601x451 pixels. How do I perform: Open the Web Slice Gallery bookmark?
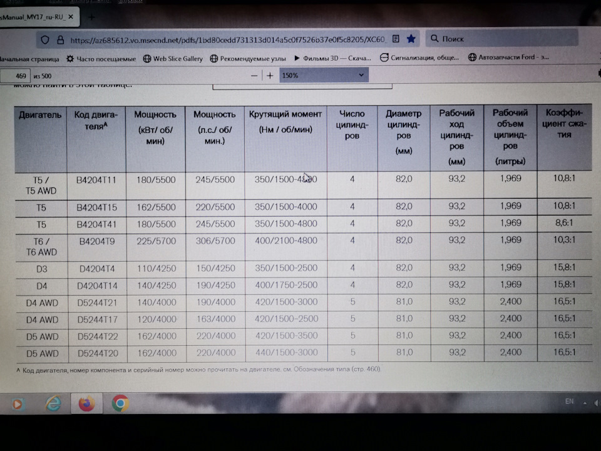coord(173,59)
